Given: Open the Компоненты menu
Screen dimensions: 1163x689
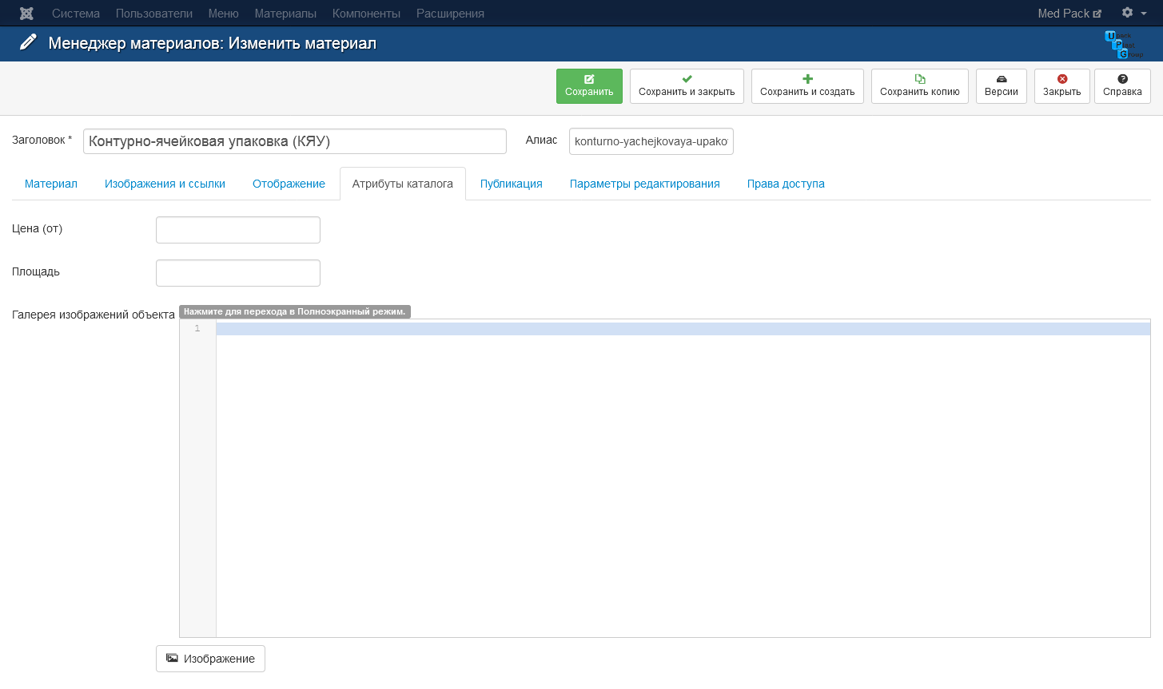Looking at the screenshot, I should (x=366, y=14).
